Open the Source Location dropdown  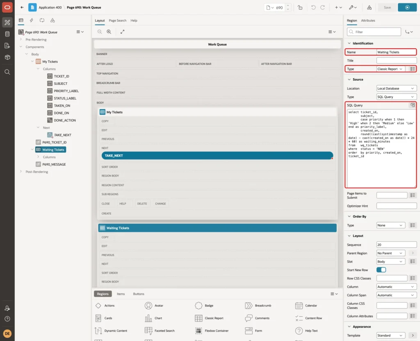point(397,89)
